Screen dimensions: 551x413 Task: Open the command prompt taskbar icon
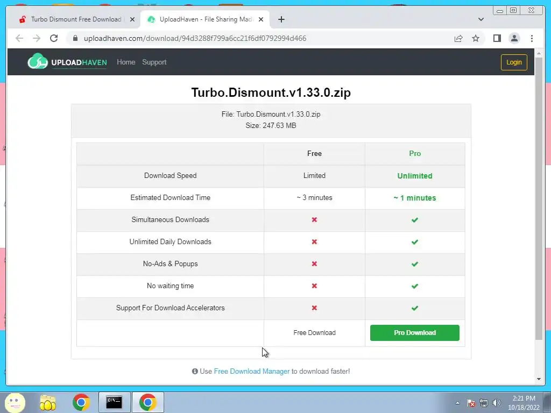click(114, 402)
